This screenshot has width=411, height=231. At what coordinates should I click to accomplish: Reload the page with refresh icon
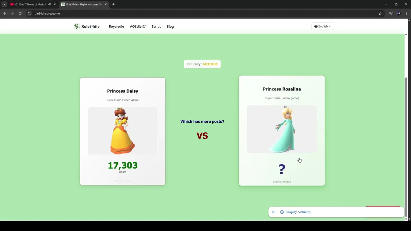click(20, 13)
